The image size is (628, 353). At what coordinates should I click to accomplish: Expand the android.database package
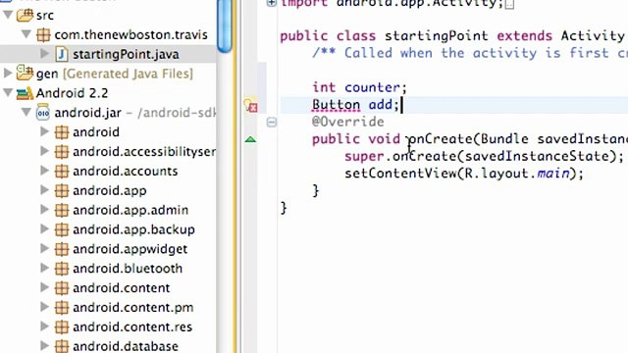click(45, 346)
